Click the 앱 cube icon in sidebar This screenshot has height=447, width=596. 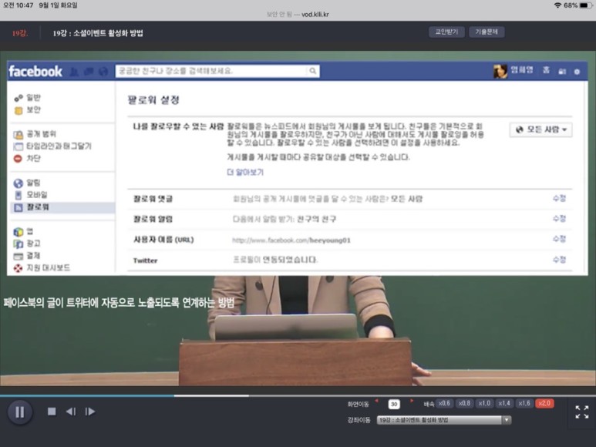coord(19,232)
